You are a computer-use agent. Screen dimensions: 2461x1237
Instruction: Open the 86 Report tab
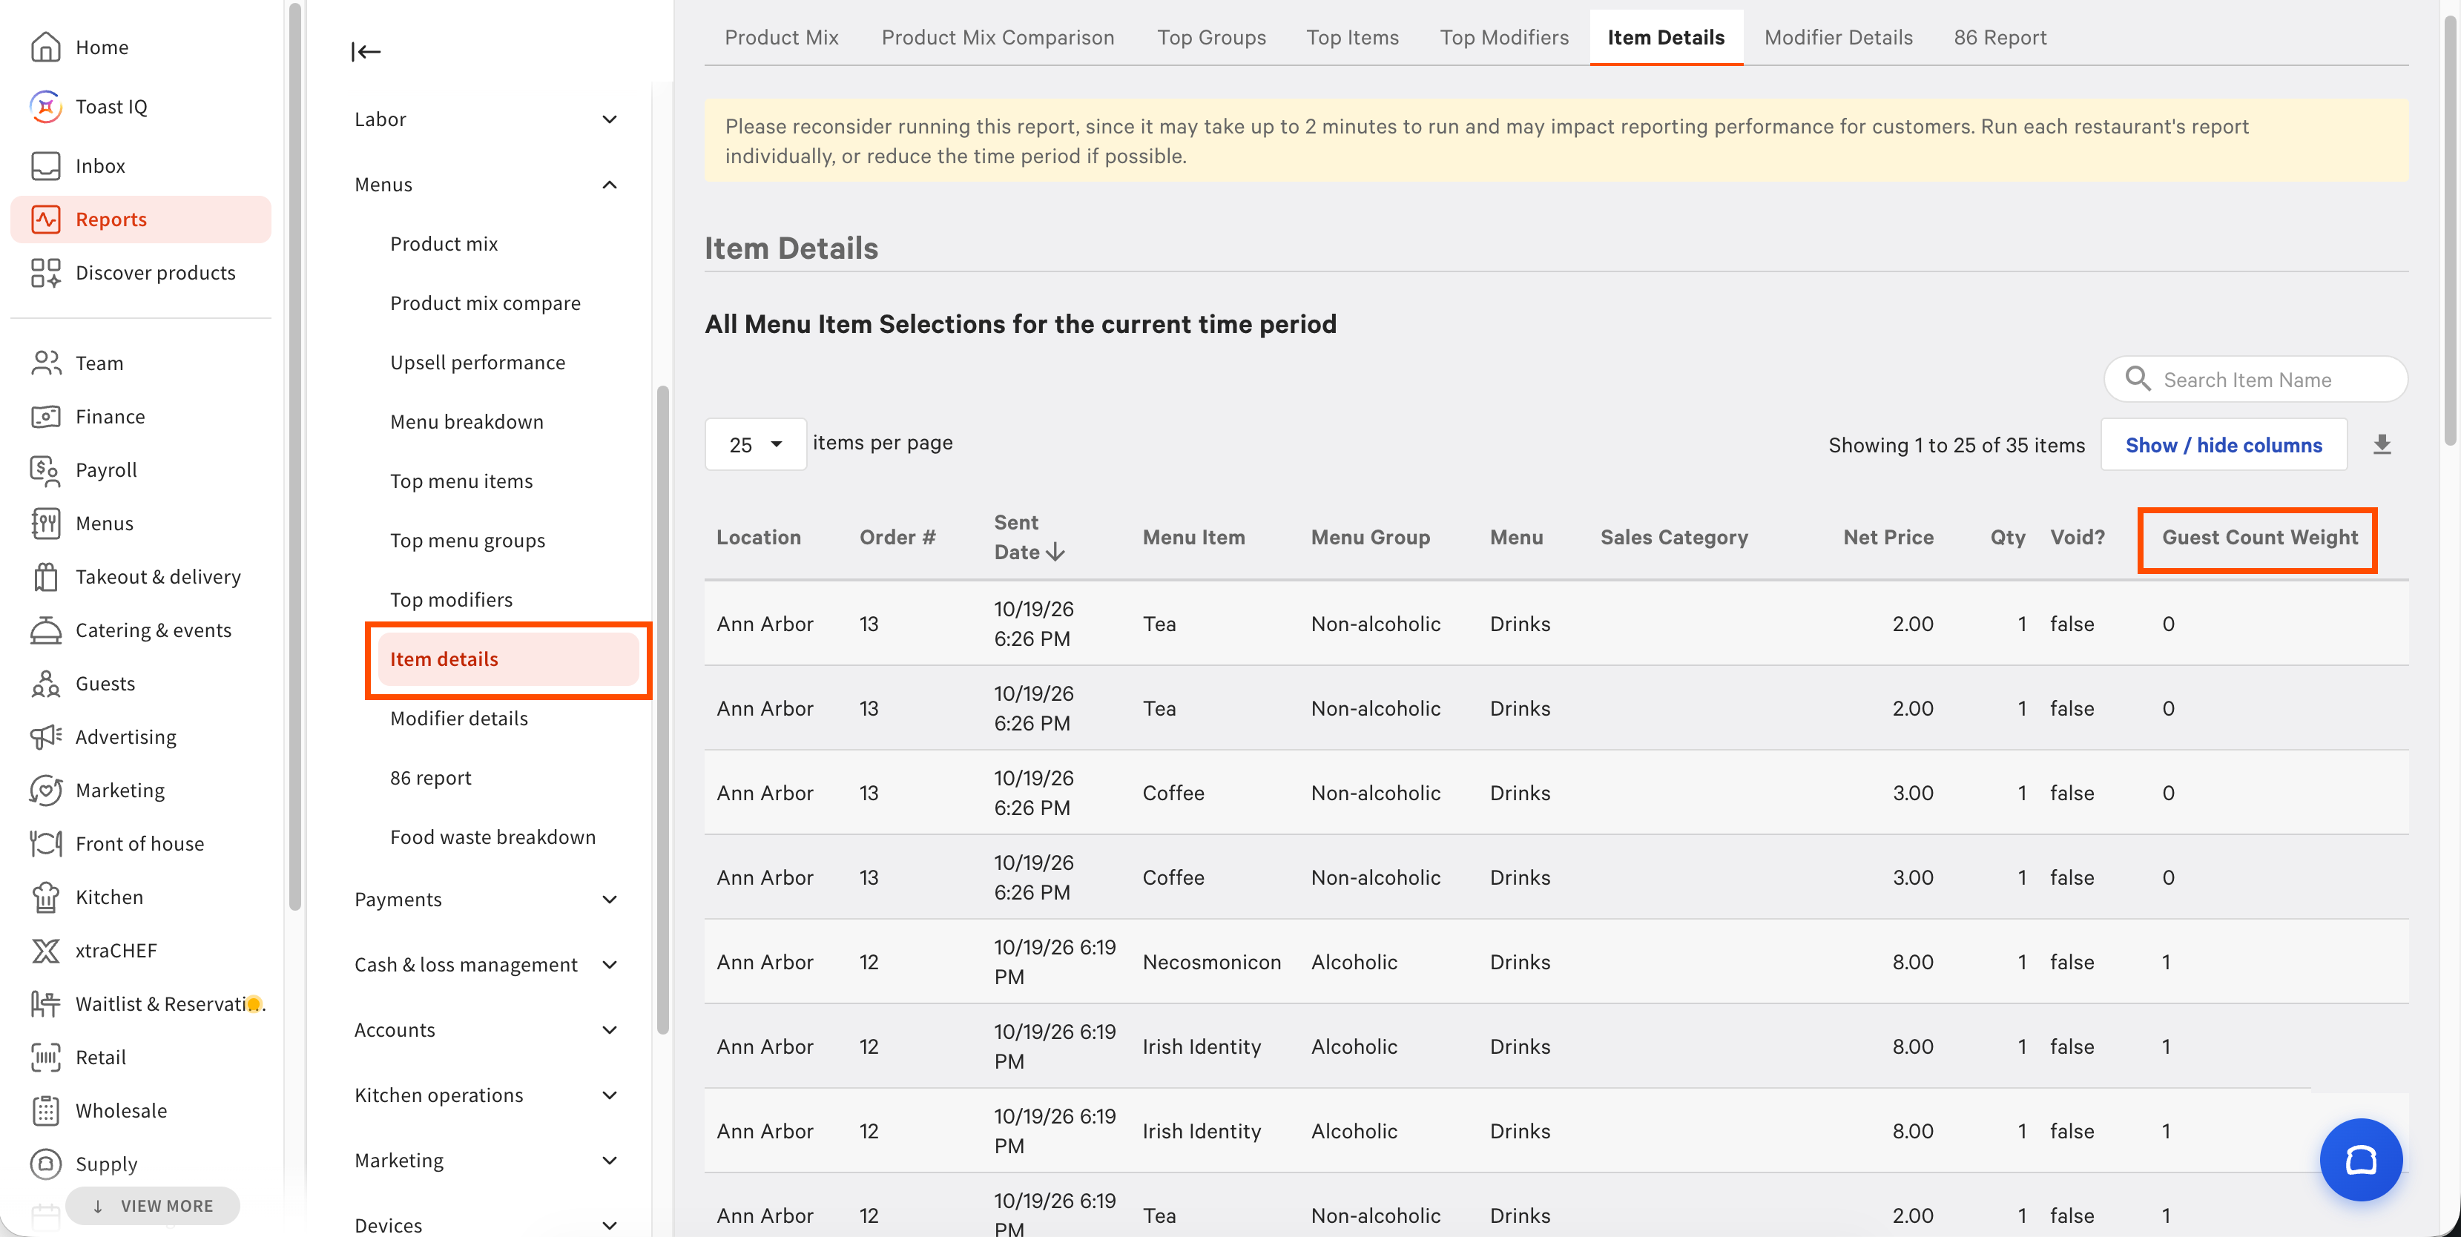2000,37
